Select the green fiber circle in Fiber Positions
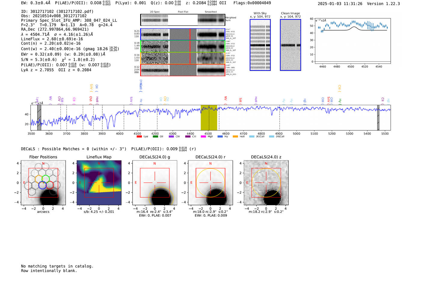The width and height of the screenshot is (421, 287). click(x=46, y=179)
